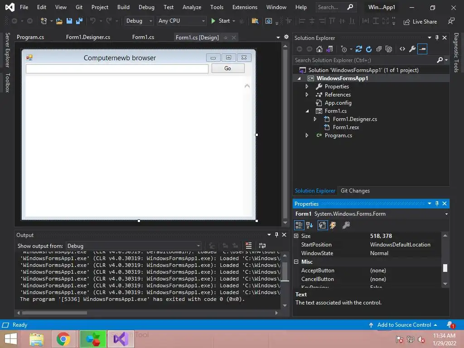Show Properties list button in Properties panel
This screenshot has height=348, width=464.
click(322, 225)
